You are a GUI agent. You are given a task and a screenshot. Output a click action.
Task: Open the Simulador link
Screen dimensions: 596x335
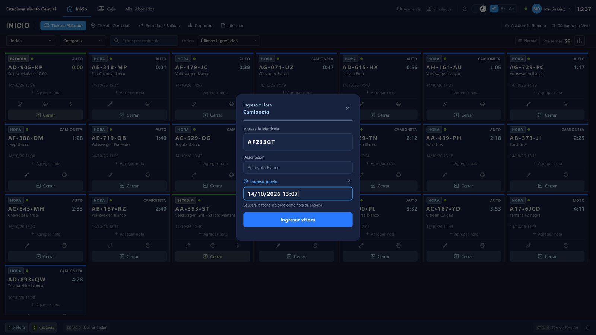439,9
